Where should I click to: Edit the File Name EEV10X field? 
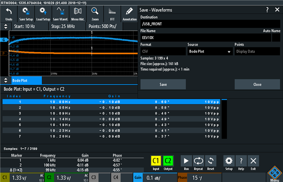(x=206, y=37)
